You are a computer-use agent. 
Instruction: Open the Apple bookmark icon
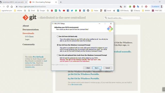(x=114, y=11)
